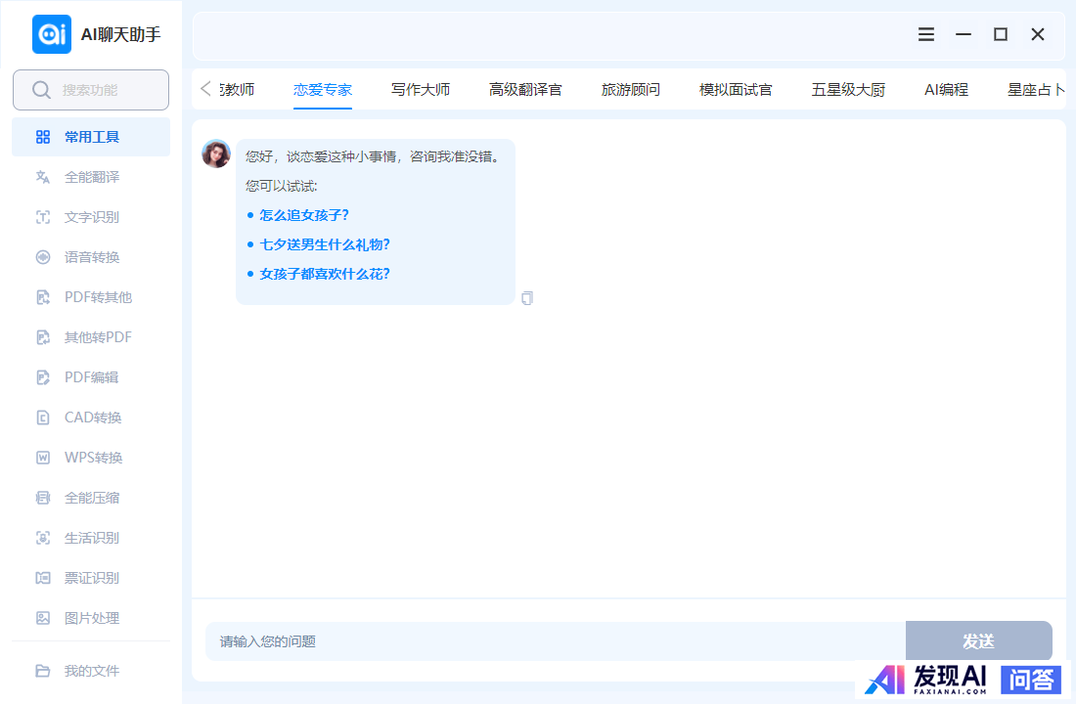Select the 常用工具 grid icon
The height and width of the screenshot is (704, 1076).
42,137
